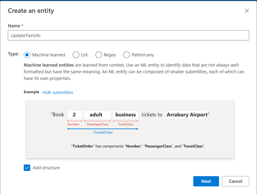Choose the Pattern.any entity type
Screen dimensions: 257x194
[126, 55]
